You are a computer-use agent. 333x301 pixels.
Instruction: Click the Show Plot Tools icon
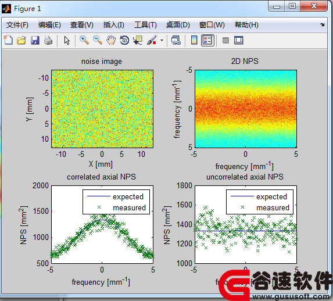(239, 40)
